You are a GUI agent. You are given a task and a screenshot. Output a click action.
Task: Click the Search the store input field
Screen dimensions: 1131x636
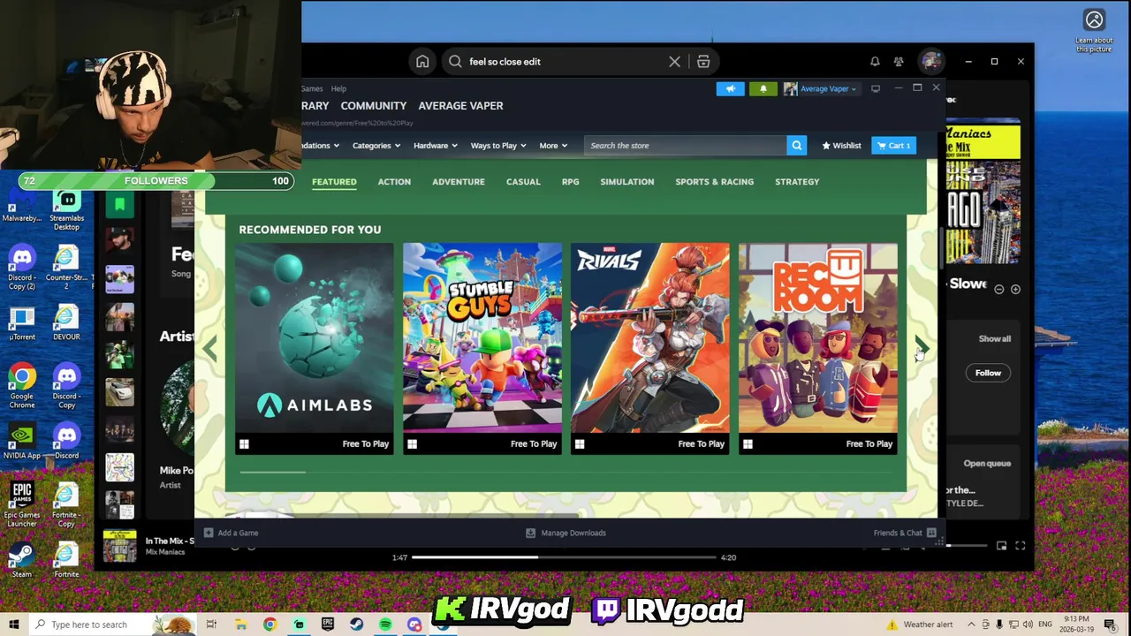coord(685,146)
